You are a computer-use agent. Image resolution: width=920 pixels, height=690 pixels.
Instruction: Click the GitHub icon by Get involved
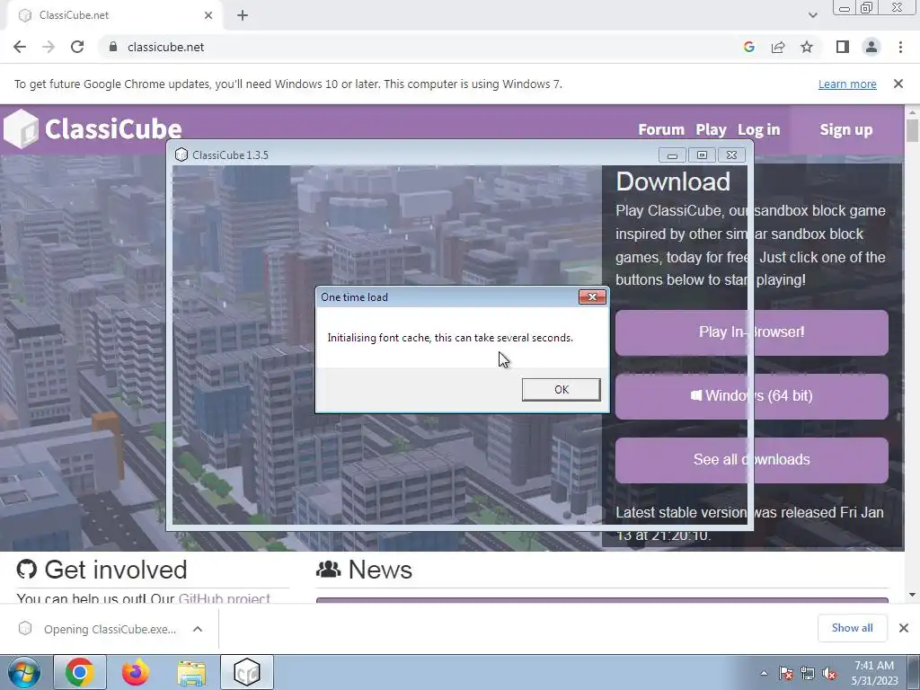[27, 569]
